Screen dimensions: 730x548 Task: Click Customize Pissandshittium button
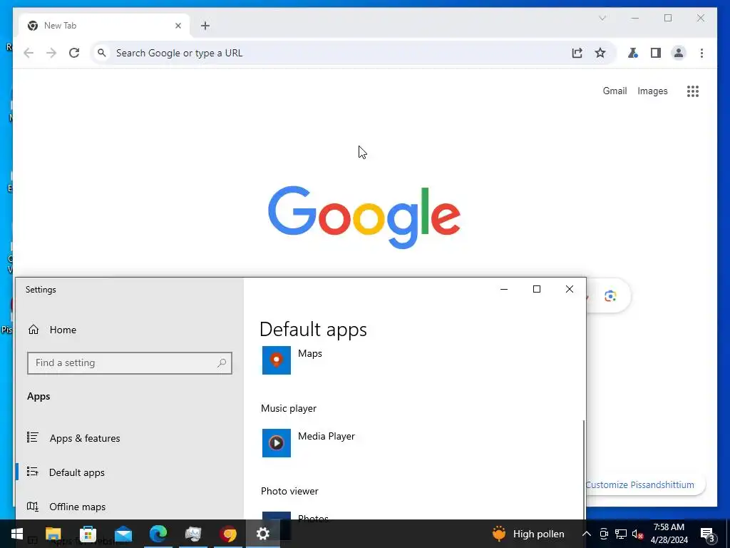(644, 484)
